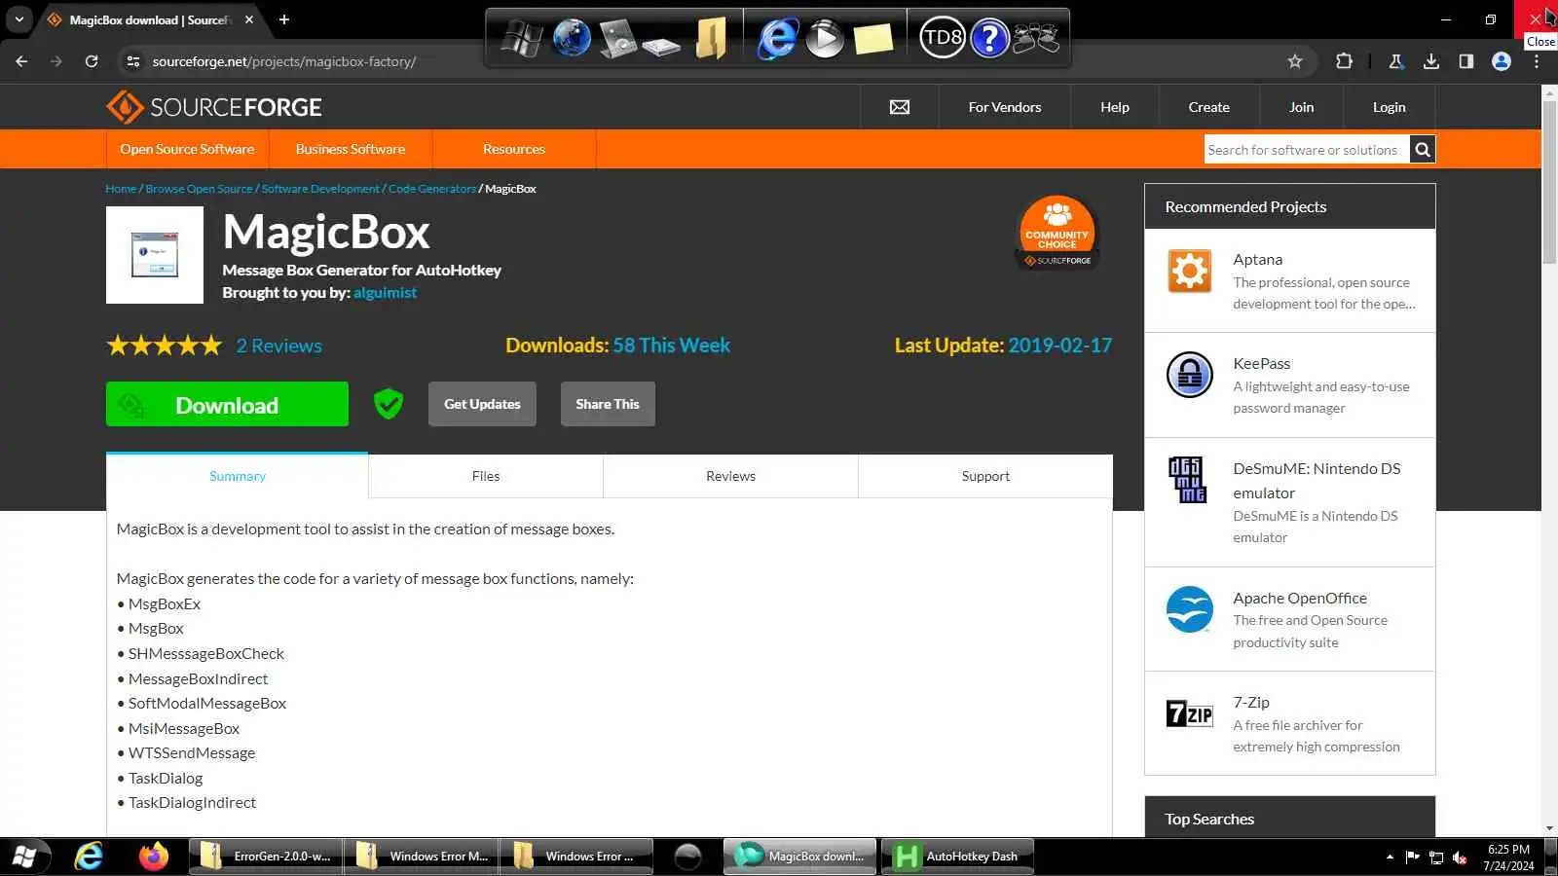Click the Windows logo icon in the top dock
This screenshot has height=876, width=1558.
(x=521, y=39)
